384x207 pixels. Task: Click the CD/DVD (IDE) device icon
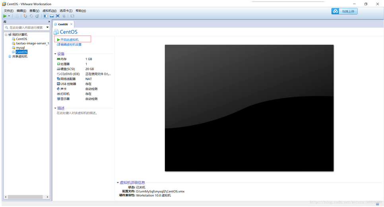pyautogui.click(x=58, y=74)
